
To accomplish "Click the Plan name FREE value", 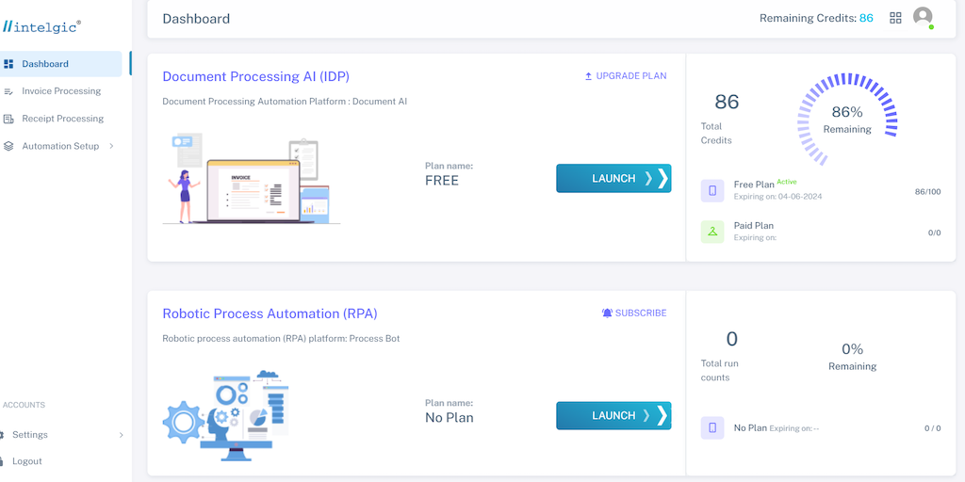I will click(442, 181).
